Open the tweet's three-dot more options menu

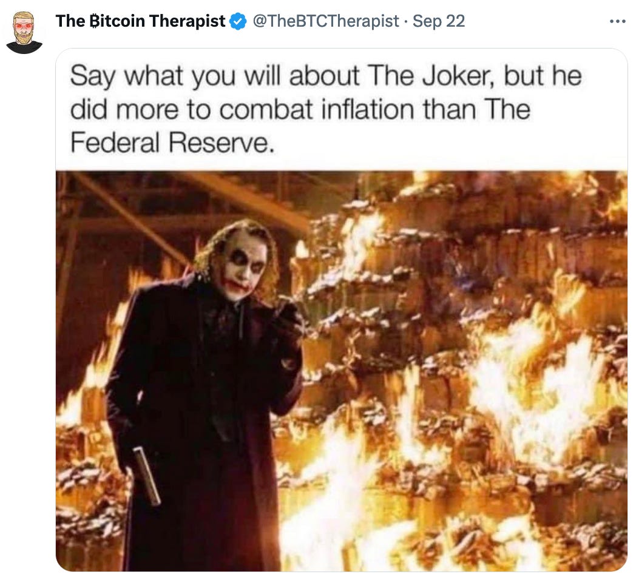point(617,22)
